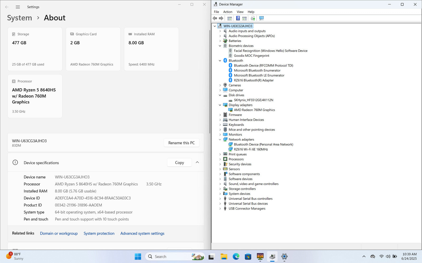Click the Graphics Card 2 GB card
422x263 pixels.
[93, 49]
